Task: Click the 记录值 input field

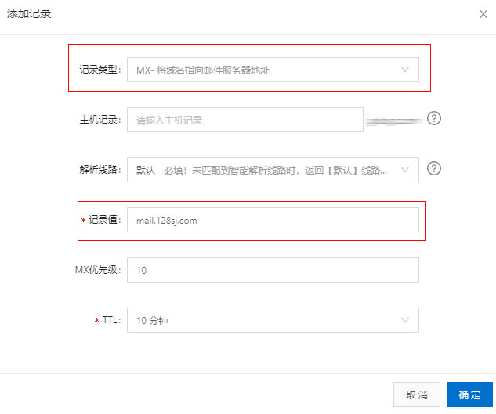Action: (273, 220)
